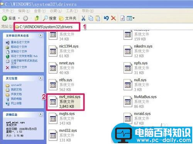Viewport: 193px width, 144px height.
Task: Click the nvgts.sys file name
Action: [67, 114]
